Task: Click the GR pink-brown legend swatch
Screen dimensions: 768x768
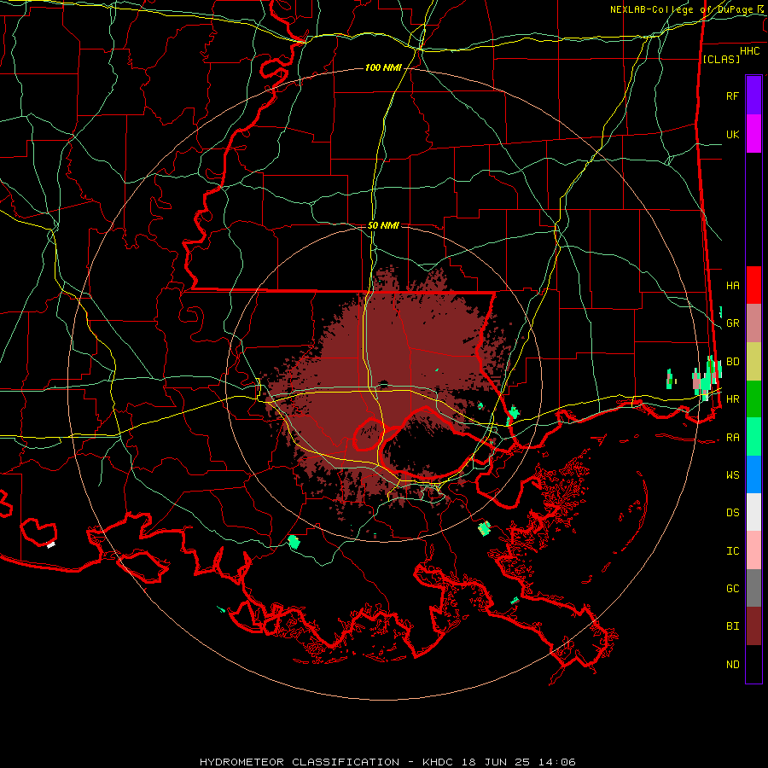Action: point(753,323)
